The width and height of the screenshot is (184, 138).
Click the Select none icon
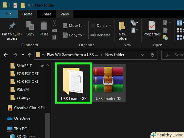click(x=179, y=30)
